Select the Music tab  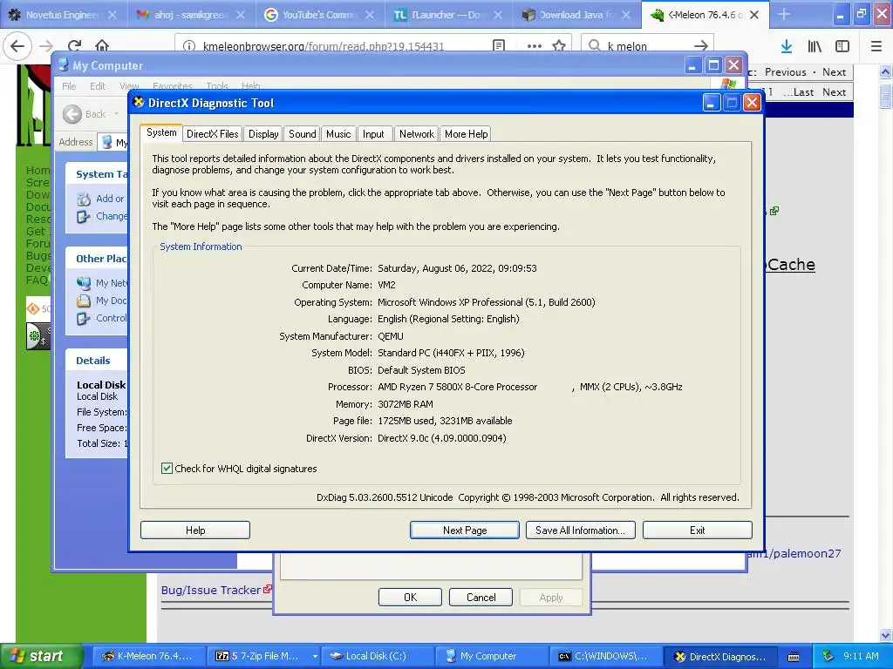click(338, 133)
